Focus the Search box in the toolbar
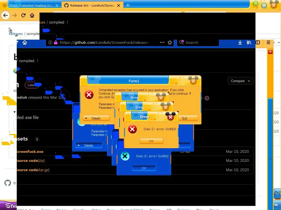281x210 pixels. point(198,42)
